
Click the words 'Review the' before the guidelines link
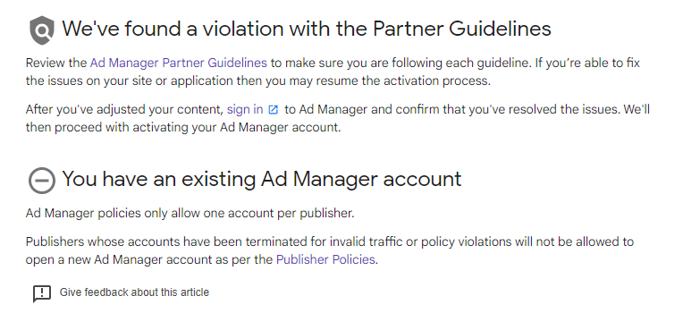tap(56, 63)
